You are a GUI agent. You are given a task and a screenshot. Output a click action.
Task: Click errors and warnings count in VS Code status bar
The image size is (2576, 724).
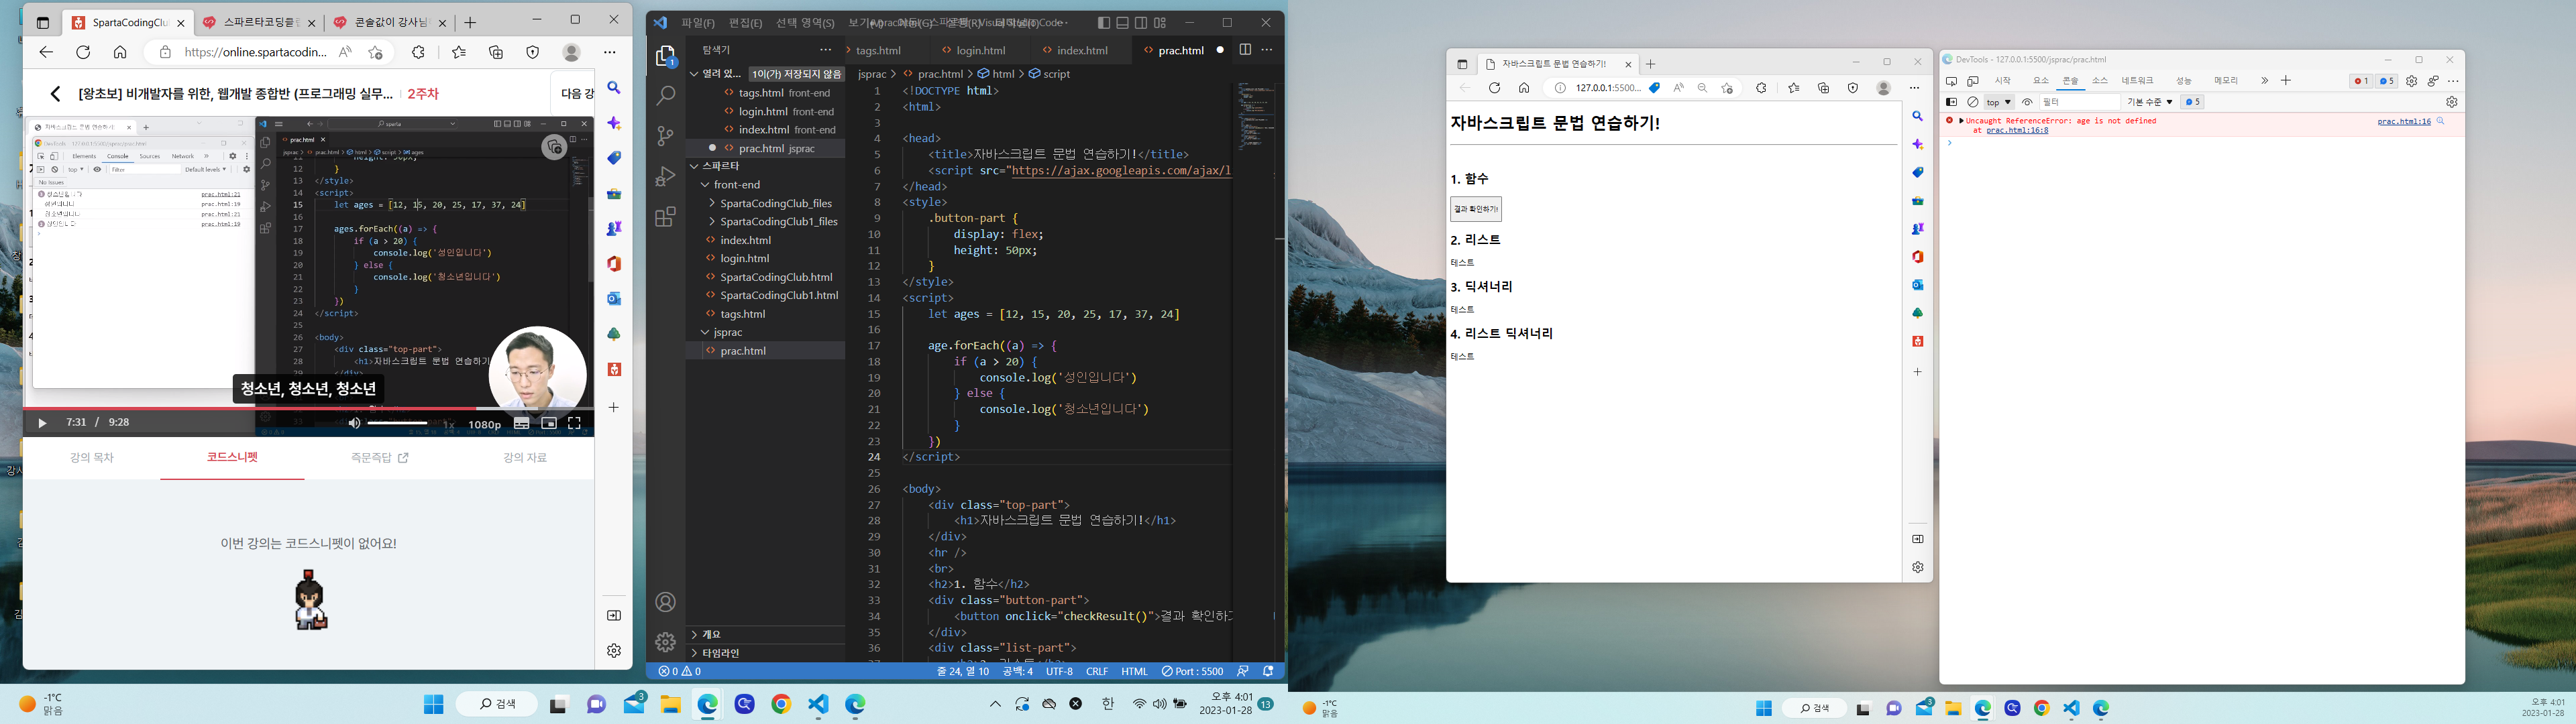tap(680, 672)
